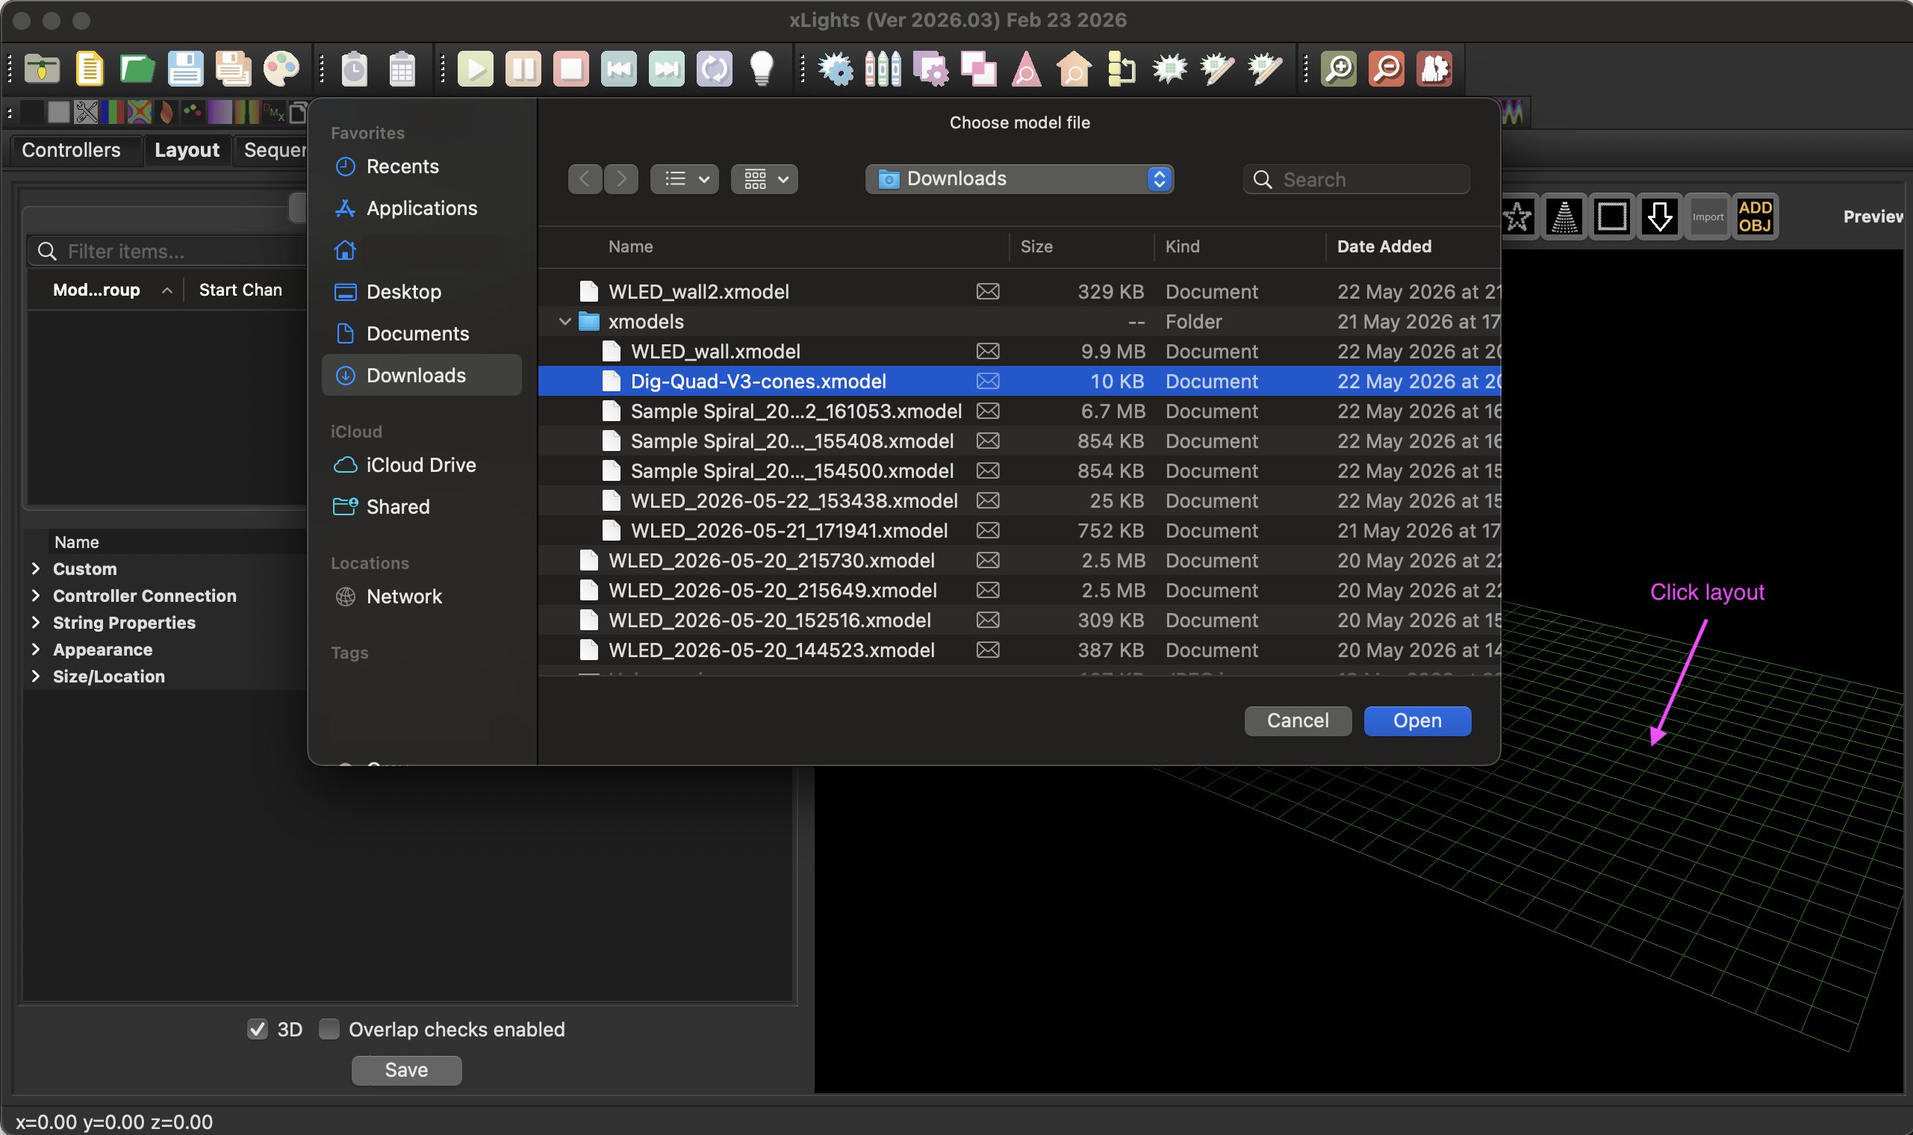Click the layers with gear icon
The height and width of the screenshot is (1135, 1913).
coord(931,69)
